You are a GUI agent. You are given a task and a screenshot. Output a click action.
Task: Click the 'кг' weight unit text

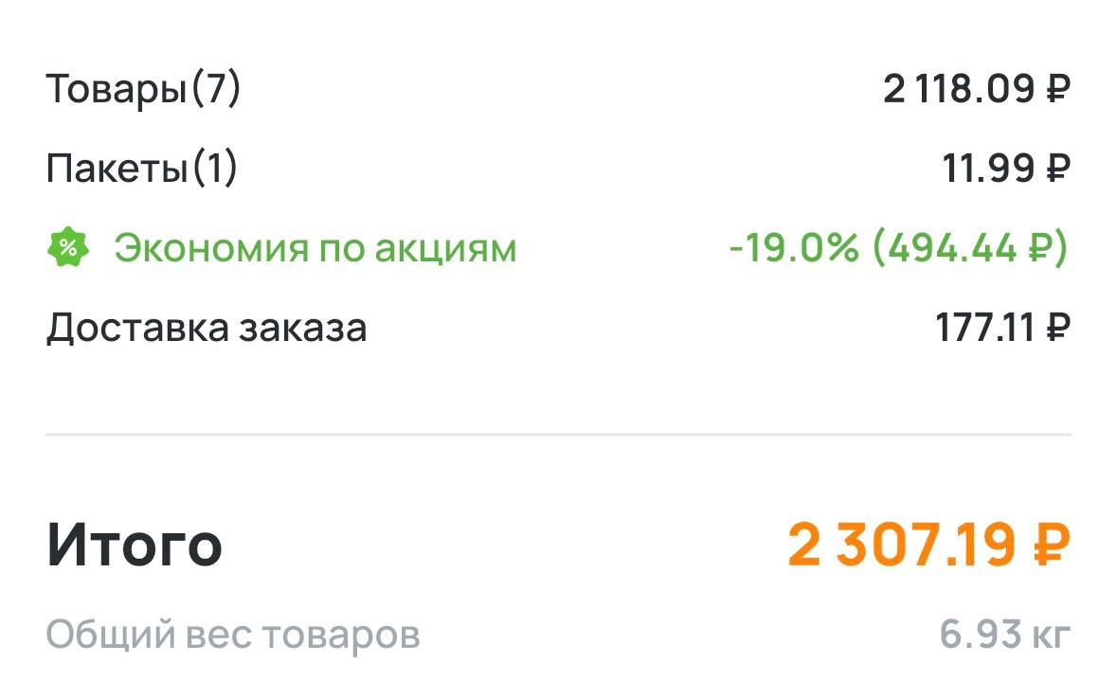(1048, 635)
